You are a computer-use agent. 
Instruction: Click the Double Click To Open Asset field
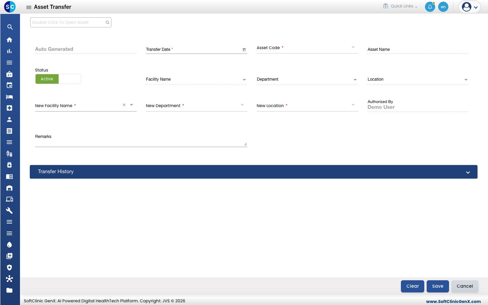pos(71,22)
